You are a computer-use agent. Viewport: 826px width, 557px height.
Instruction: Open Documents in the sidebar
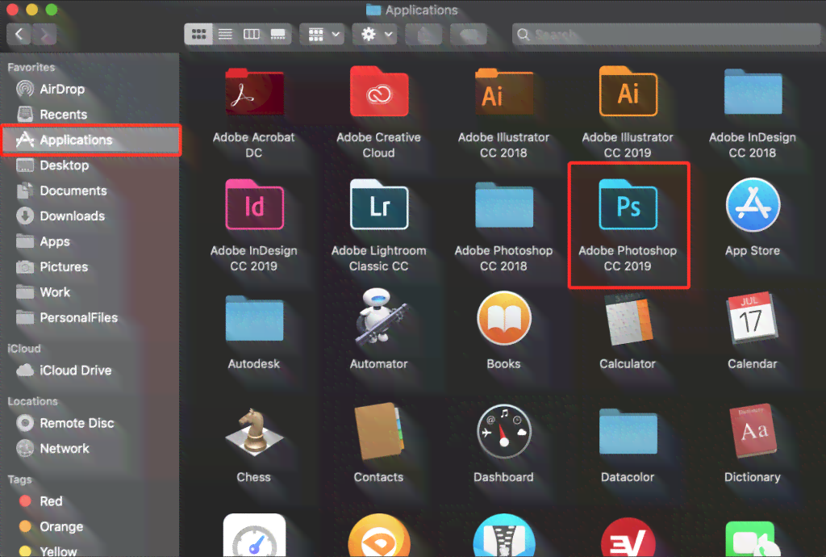click(90, 191)
